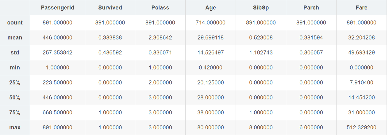Screen dimensions: 389x137
Task: Select the Fare max value 512.329200
Action: pyautogui.click(x=361, y=128)
